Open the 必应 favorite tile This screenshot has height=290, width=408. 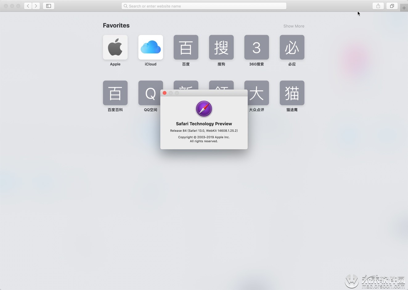pyautogui.click(x=292, y=47)
